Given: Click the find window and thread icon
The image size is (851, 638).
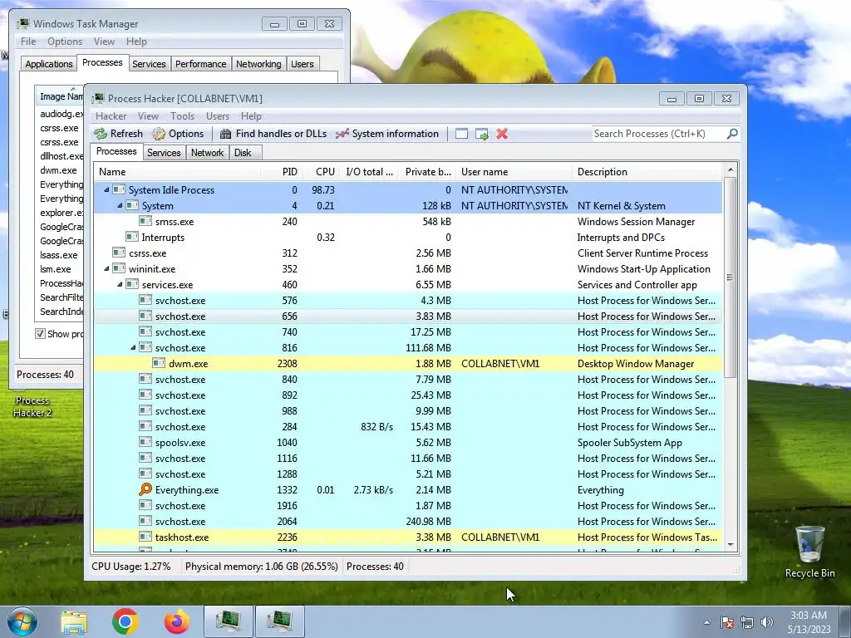Looking at the screenshot, I should [x=481, y=134].
